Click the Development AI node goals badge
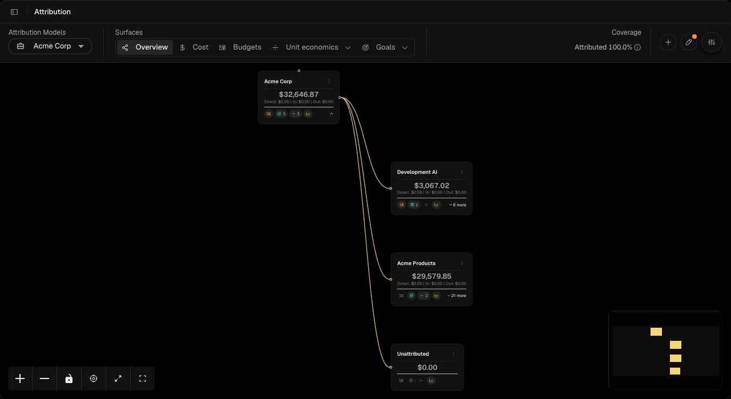Image resolution: width=731 pixels, height=399 pixels. click(x=414, y=205)
